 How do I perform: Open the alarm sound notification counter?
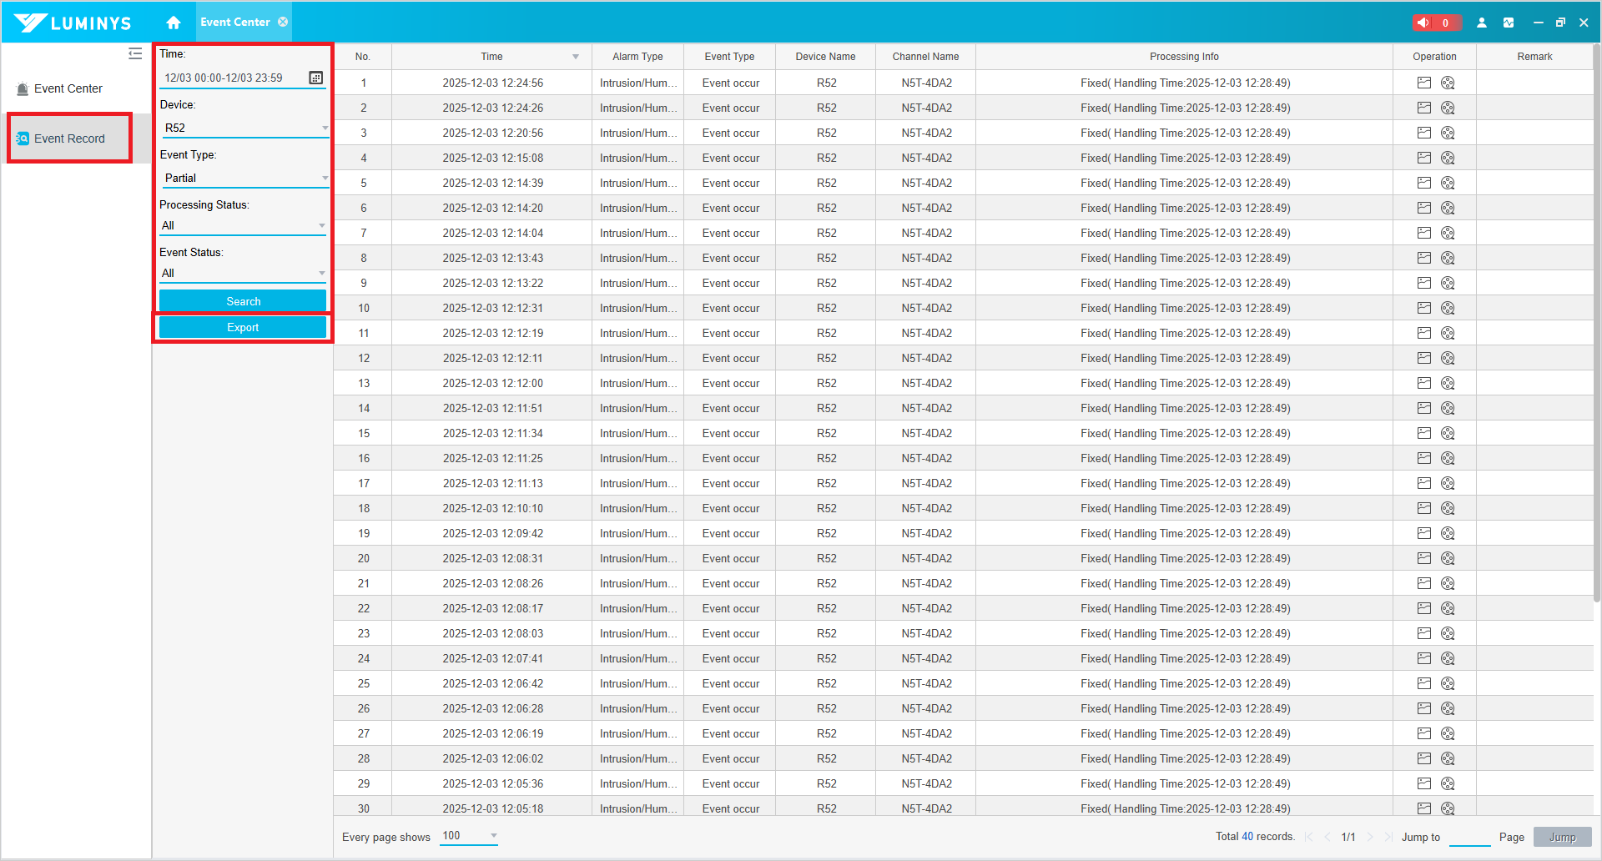1435,23
